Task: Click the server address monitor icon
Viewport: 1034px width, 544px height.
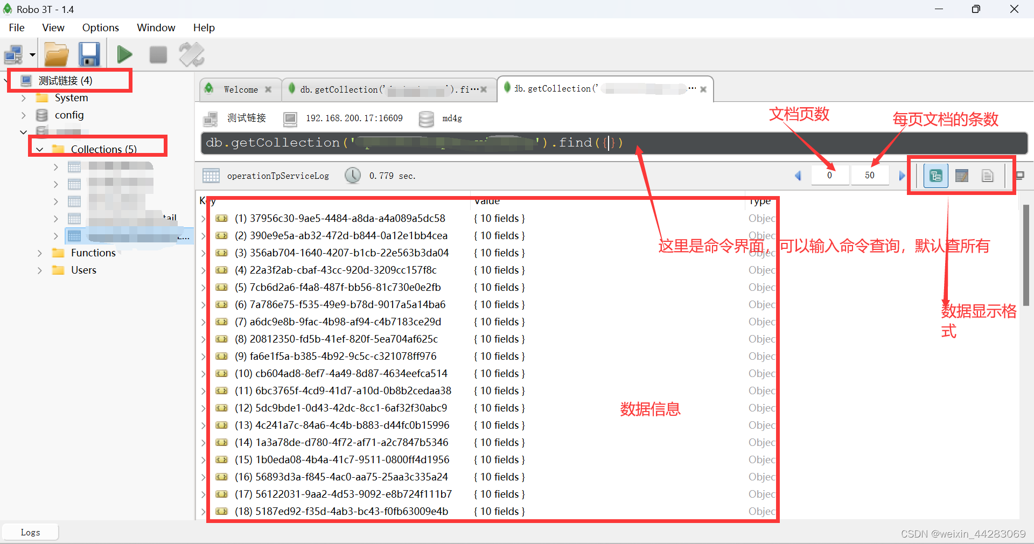Action: [290, 118]
